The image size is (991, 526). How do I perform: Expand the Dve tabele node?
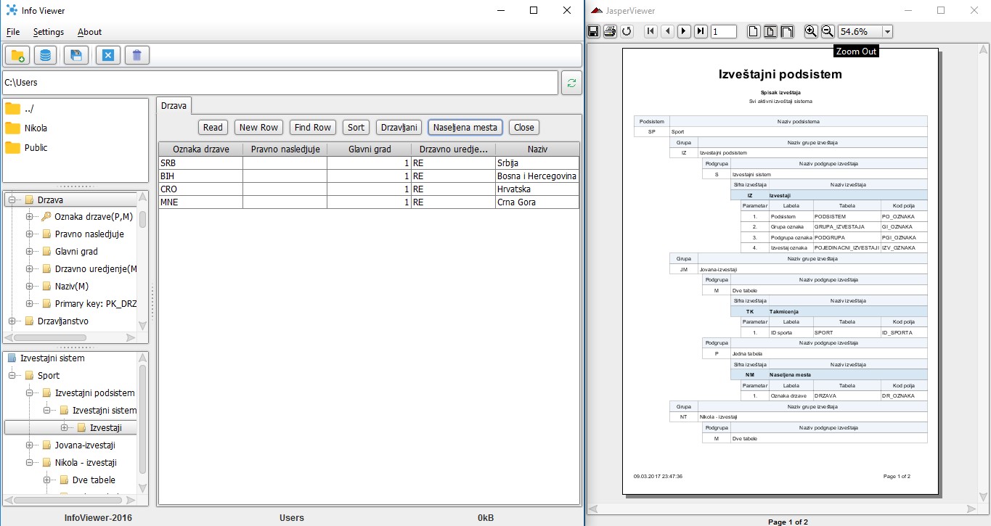pyautogui.click(x=47, y=480)
